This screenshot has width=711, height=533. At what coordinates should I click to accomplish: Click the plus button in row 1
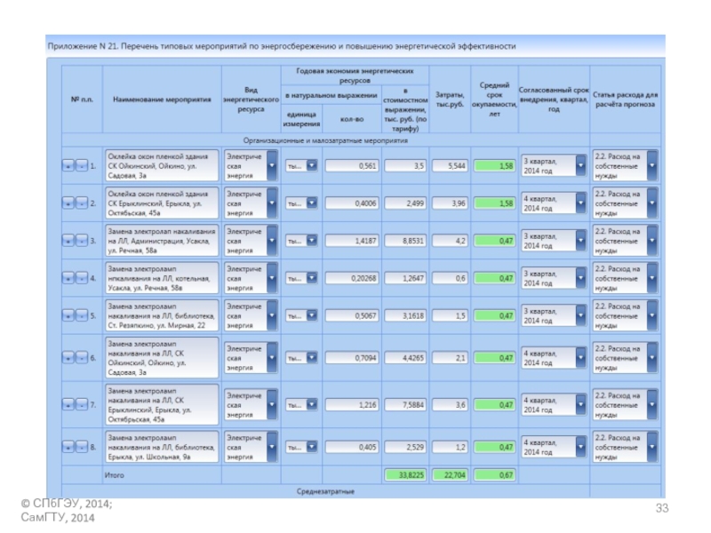tap(68, 166)
